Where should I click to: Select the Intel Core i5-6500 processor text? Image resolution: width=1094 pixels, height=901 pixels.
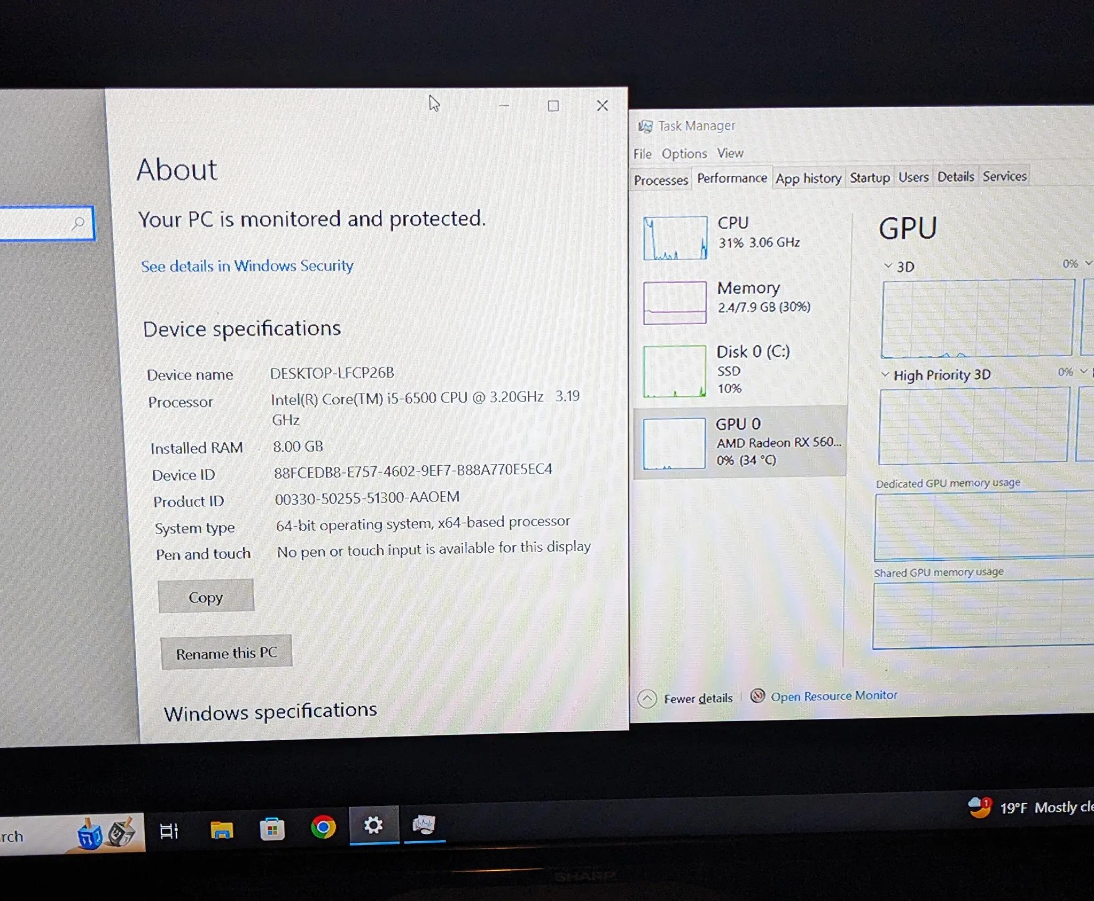click(x=425, y=408)
